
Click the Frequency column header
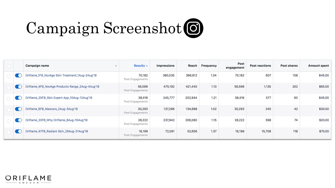(x=209, y=66)
